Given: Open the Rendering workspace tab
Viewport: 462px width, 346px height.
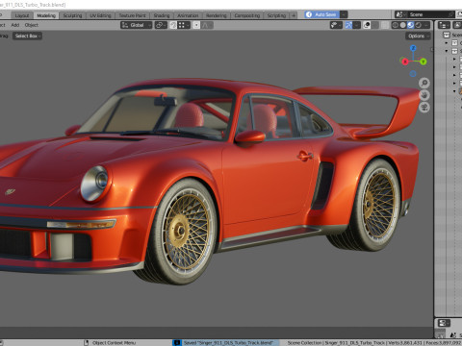Looking at the screenshot, I should coord(217,15).
